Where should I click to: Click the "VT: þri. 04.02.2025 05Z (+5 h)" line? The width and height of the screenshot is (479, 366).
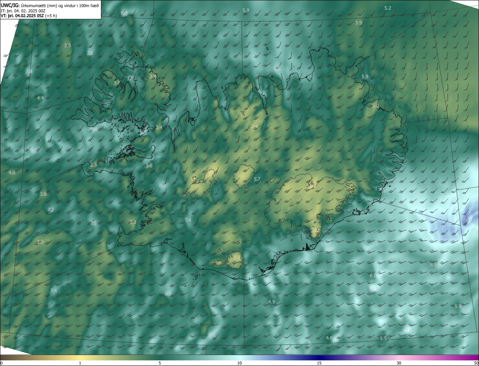click(x=29, y=16)
